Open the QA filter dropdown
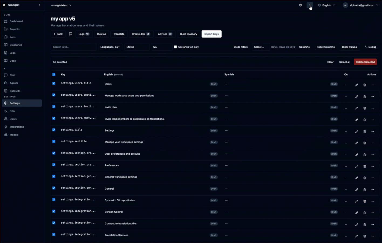Screen dimensions: 382x243 click(x=162, y=47)
